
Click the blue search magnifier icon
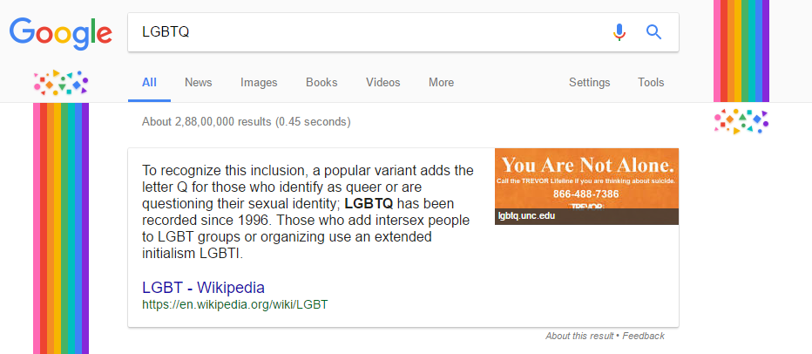click(654, 32)
